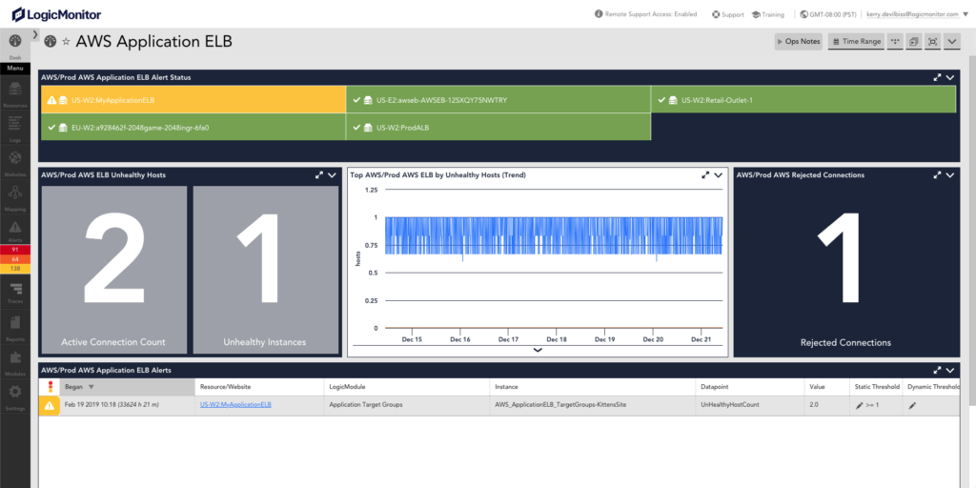This screenshot has height=488, width=976.
Task: Open the Training link
Action: 767,14
